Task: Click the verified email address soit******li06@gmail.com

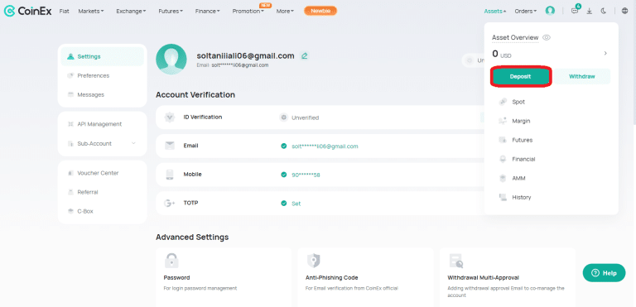Action: [325, 146]
